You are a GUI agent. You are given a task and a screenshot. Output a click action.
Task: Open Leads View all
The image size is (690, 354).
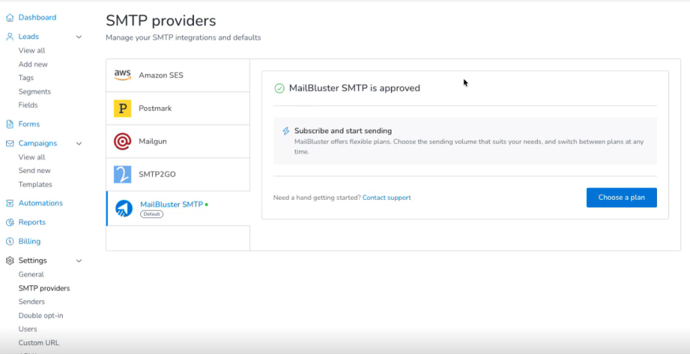coord(32,50)
